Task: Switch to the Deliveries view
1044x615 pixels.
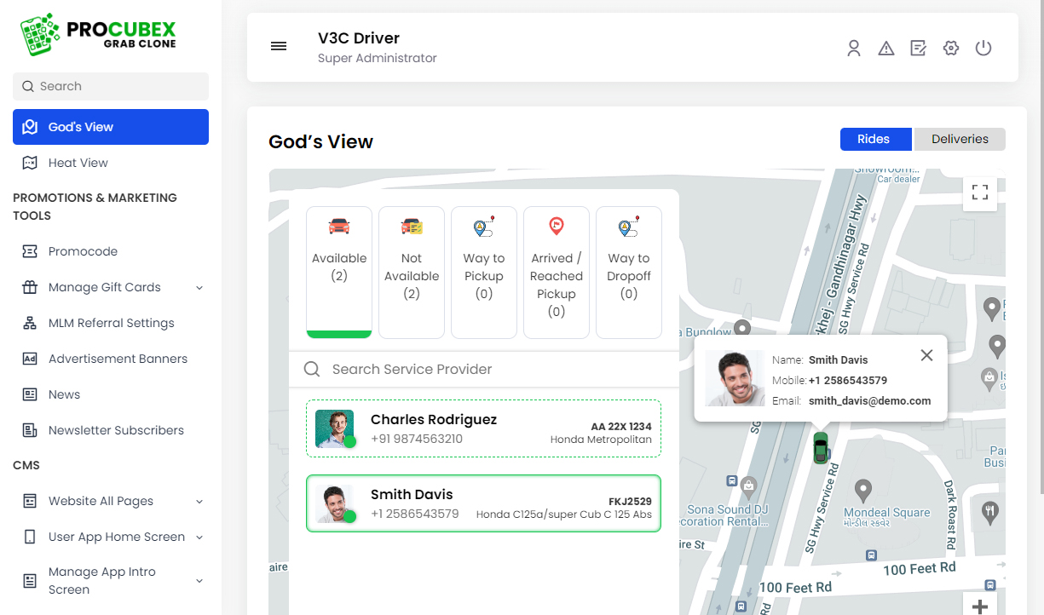Action: pyautogui.click(x=960, y=139)
